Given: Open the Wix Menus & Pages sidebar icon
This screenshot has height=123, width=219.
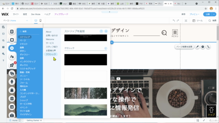Looking at the screenshot, I should pos(12,31).
